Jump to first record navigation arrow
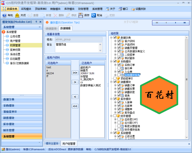This screenshot has height=153, width=192. (157, 23)
